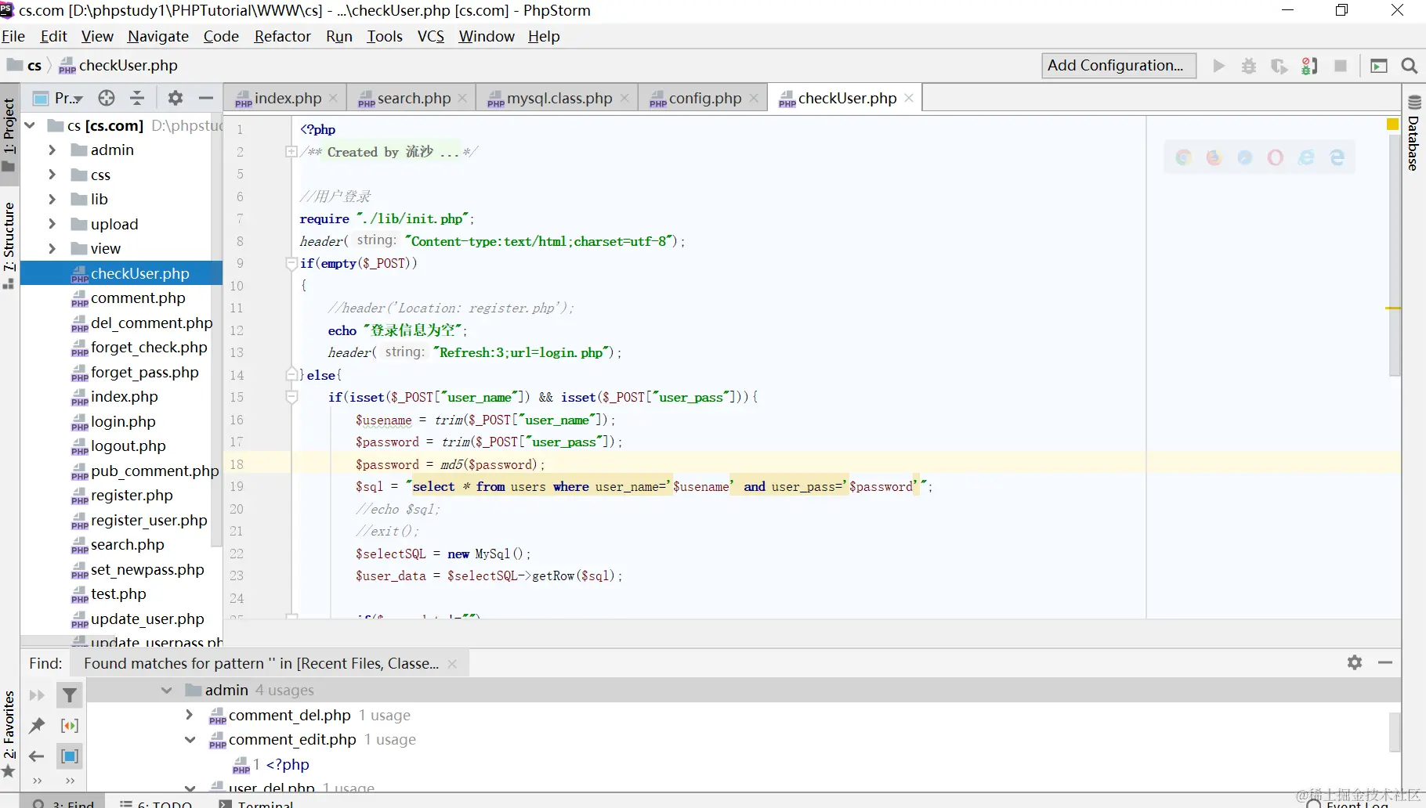Click the Debug bug icon in toolbar
Image resolution: width=1426 pixels, height=808 pixels.
tap(1249, 66)
